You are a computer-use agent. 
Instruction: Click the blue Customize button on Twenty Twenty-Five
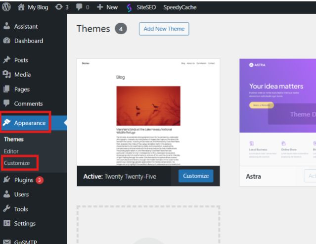196,176
